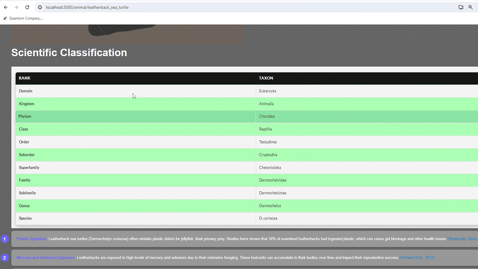Image resolution: width=478 pixels, height=269 pixels.
Task: Open the Mercury and Selenium Exposure link
Action: pos(45,257)
